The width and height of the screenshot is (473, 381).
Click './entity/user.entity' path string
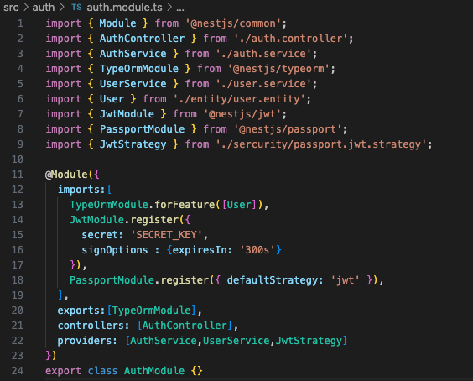239,99
